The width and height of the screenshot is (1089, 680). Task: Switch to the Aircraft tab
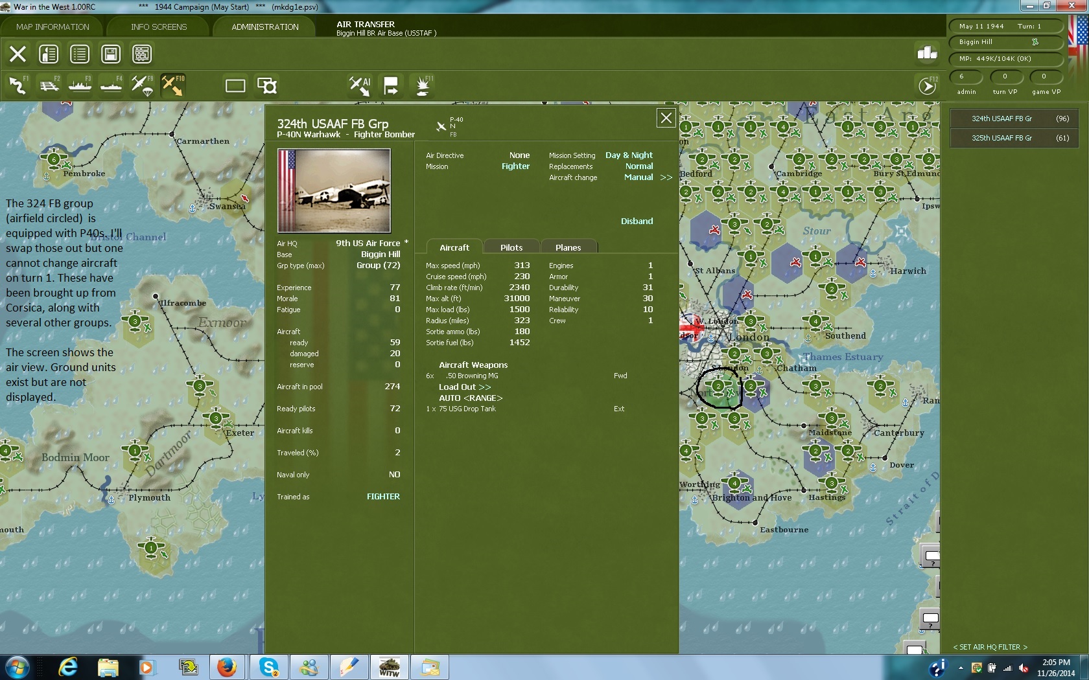point(454,247)
